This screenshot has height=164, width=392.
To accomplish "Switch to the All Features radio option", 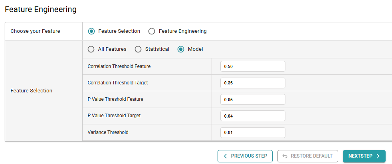I will click(x=91, y=49).
